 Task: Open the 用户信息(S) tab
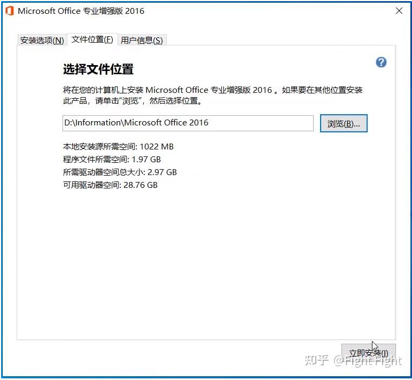tap(142, 40)
